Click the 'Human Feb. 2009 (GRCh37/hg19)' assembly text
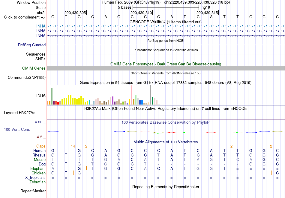 (x=131, y=2)
